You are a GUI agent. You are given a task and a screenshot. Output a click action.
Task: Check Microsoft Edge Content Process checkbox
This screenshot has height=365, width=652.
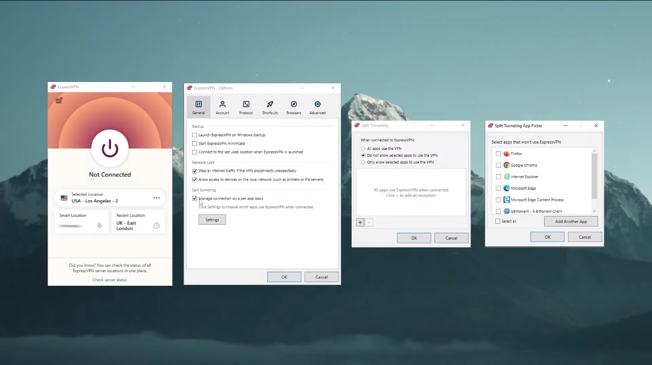click(498, 200)
